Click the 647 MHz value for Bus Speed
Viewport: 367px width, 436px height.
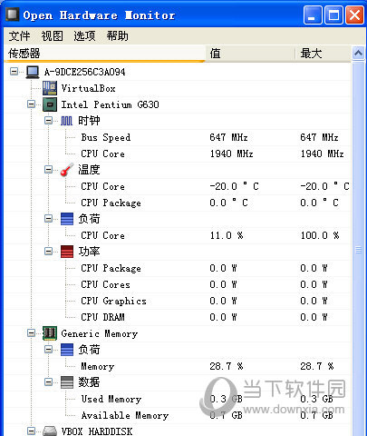[x=228, y=137]
